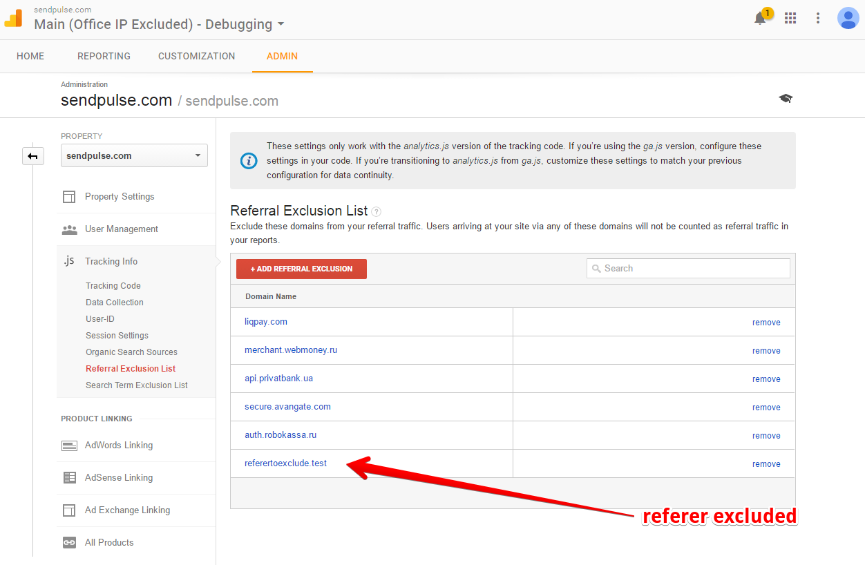The image size is (865, 565).
Task: Open the liqpay.com domain link
Action: pos(266,322)
